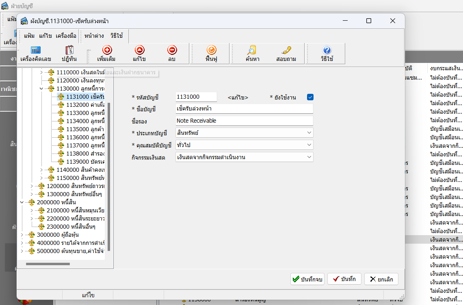Click the ลบ delete icon
Viewport: 463px width, 305px height.
coord(172,50)
